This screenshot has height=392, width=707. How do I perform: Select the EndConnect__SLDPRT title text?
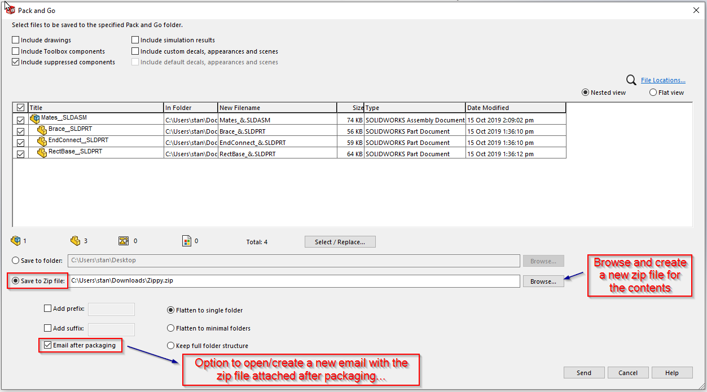(x=78, y=140)
